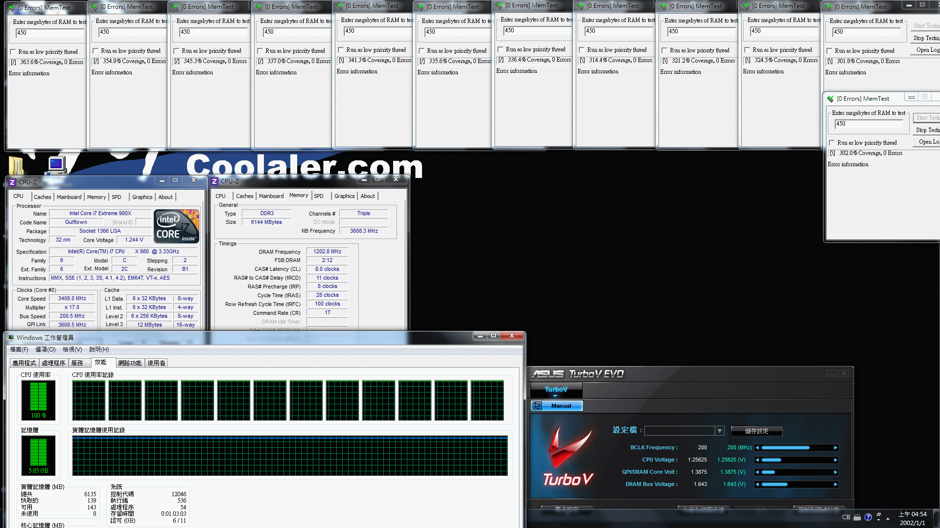
Task: Click the Name value 'Intel Core i7 Extreme 980X'
Action: pyautogui.click(x=100, y=214)
